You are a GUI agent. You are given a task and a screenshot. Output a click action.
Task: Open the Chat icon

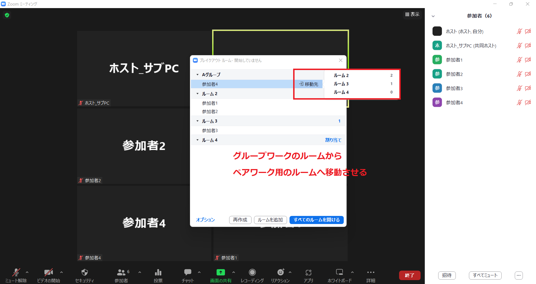(188, 272)
